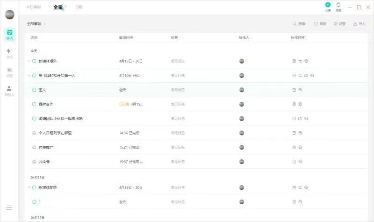Viewport: 374px width, 222px height.
Task: Click the 已延期 time cell of 品牌合作
Action: point(131,104)
